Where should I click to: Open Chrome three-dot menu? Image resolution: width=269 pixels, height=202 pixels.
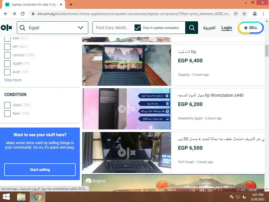coord(263,14)
